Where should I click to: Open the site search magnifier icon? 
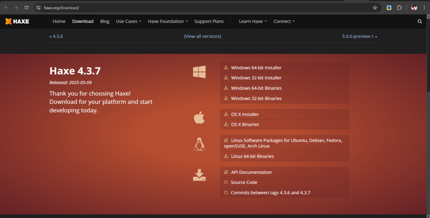(x=419, y=21)
